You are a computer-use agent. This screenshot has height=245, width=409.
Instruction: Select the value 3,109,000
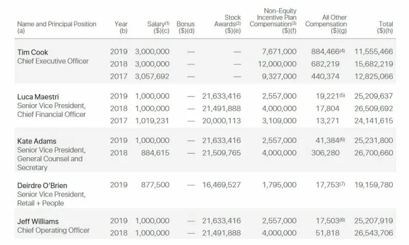279,121
